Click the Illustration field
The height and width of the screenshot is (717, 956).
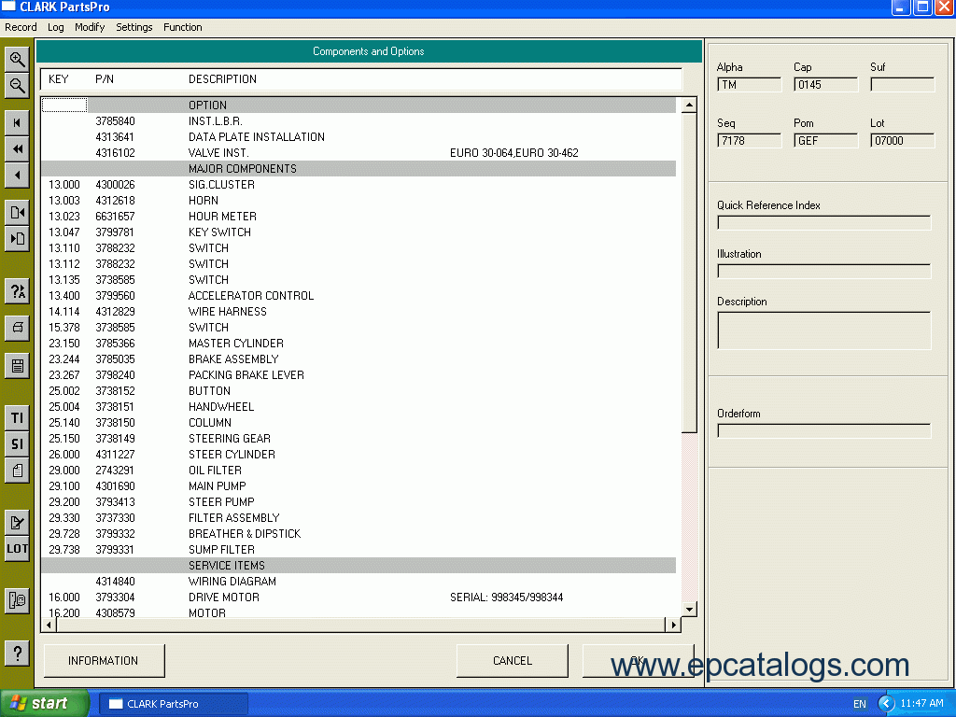click(824, 271)
